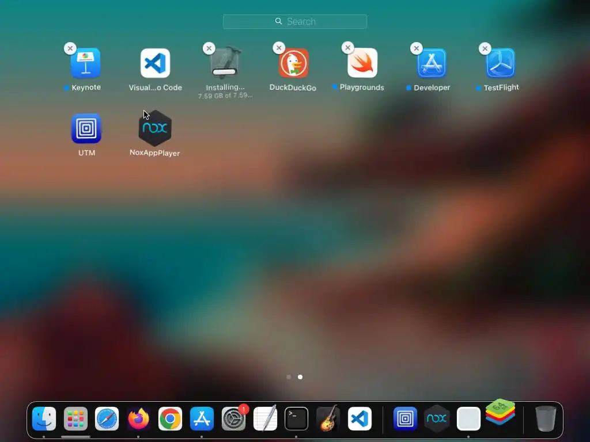Click the "Playgrounds" label

click(x=362, y=87)
